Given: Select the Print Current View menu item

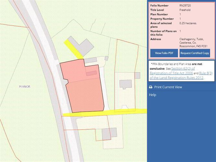Looking at the screenshot, I should (168, 87).
